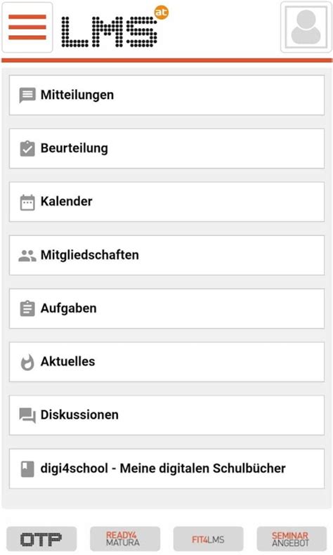
Task: Click the Beurteilung clipboard check icon
Action: coord(27,149)
